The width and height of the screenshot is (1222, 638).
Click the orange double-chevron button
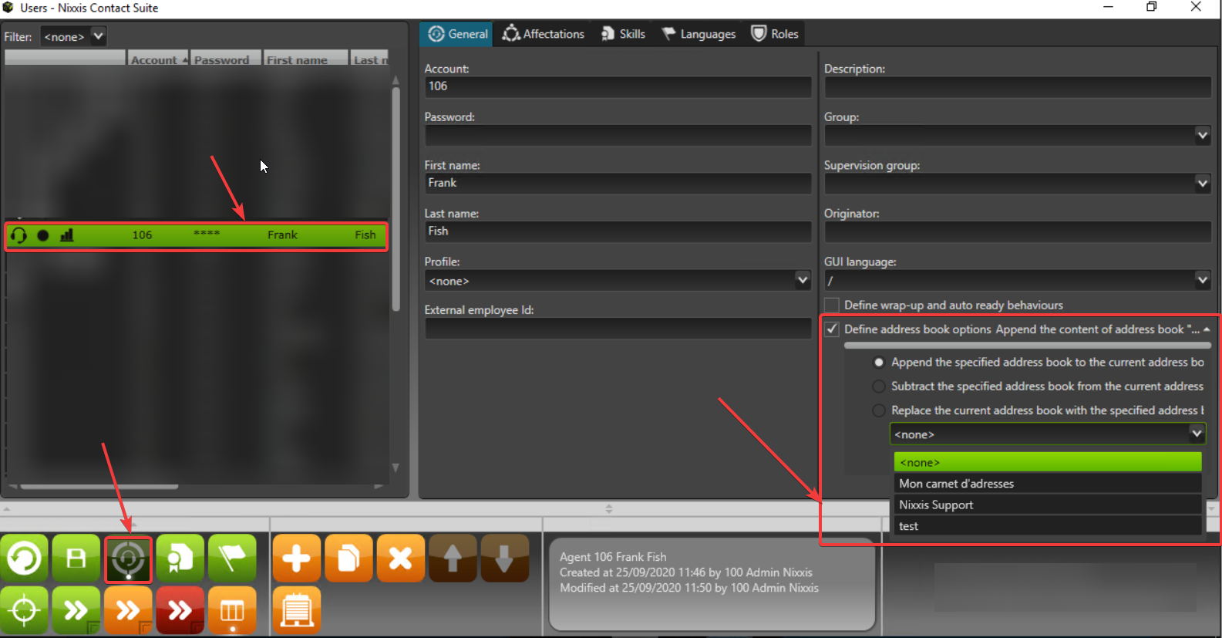click(128, 610)
